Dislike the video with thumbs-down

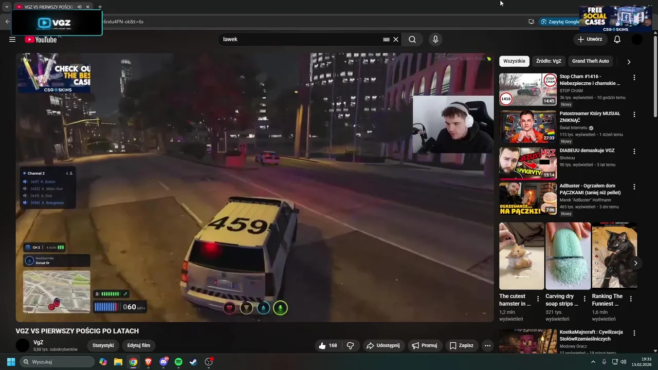(351, 346)
